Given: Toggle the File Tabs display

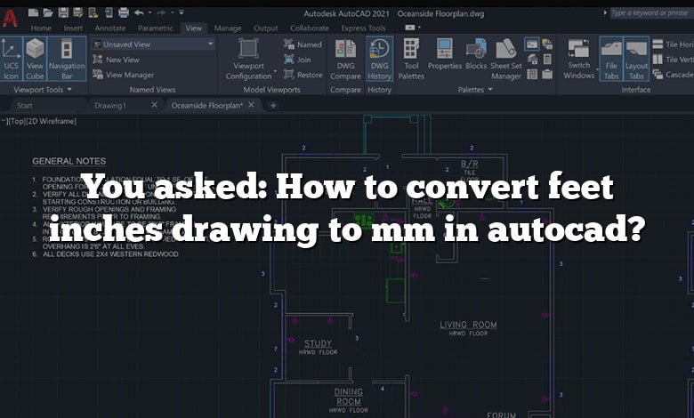Looking at the screenshot, I should tap(611, 59).
